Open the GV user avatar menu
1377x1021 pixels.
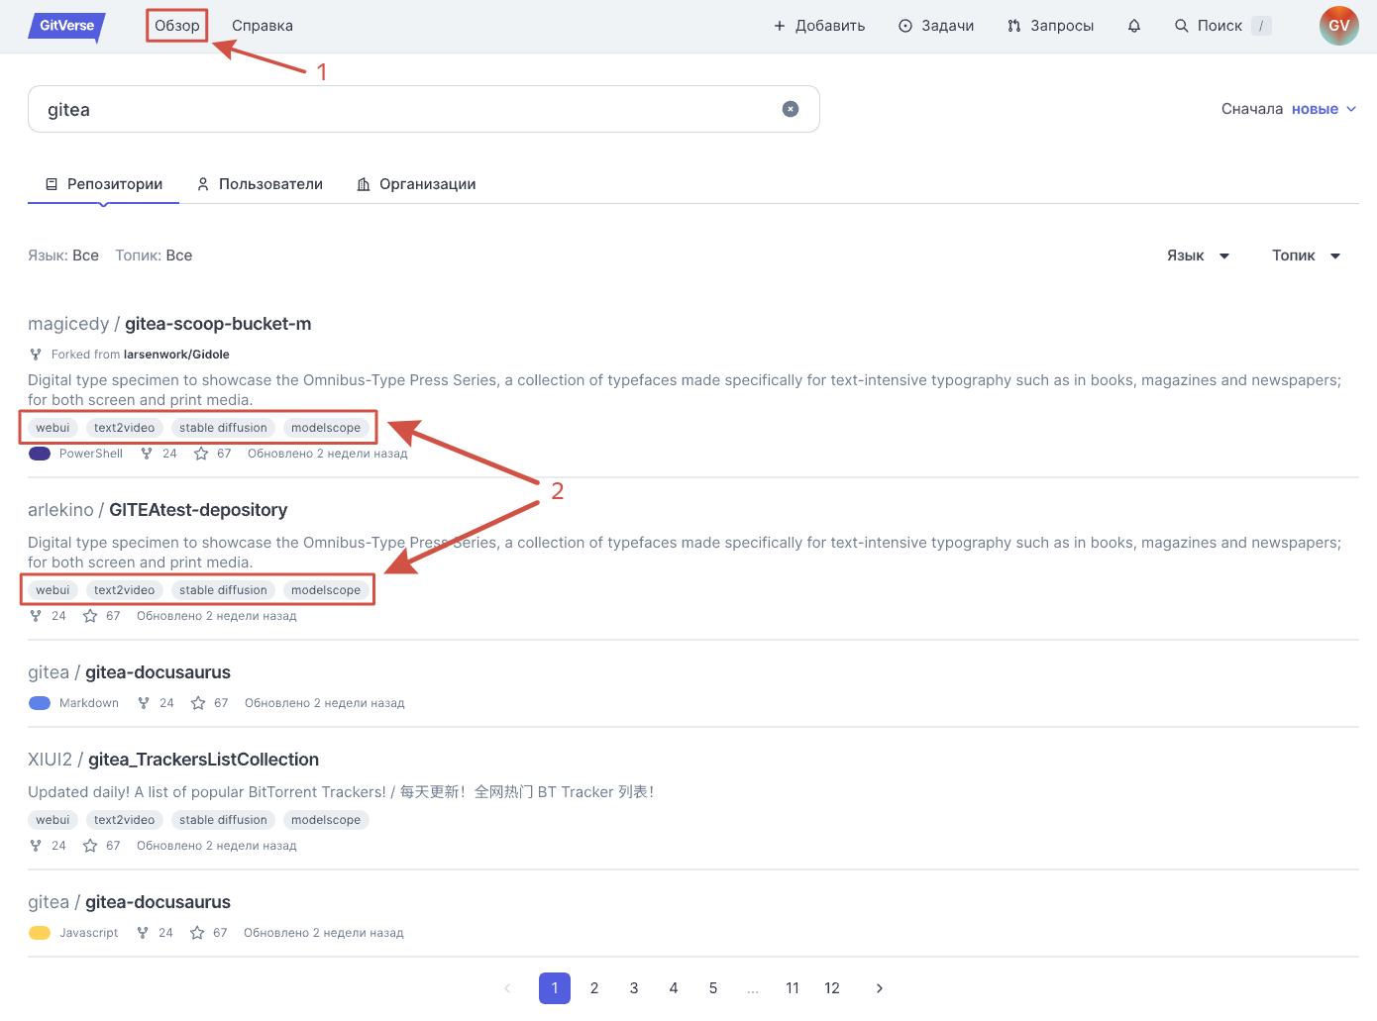tap(1338, 26)
